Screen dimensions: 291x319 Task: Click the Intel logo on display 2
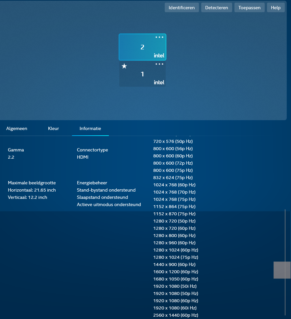tap(159, 55)
